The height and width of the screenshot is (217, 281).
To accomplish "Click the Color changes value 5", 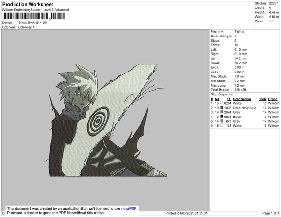I will click(235, 36).
